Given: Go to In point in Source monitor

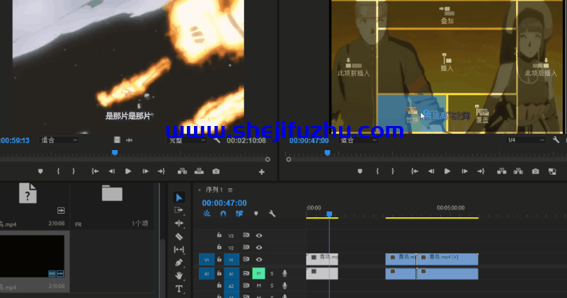Looking at the screenshot, I should tap(95, 171).
